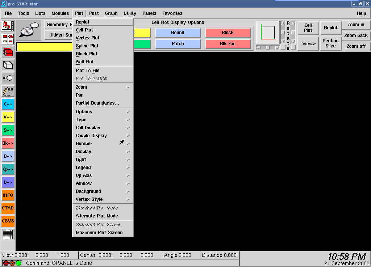The height and width of the screenshot is (267, 371).
Task: Click the Section Slice button
Action: pos(330,43)
